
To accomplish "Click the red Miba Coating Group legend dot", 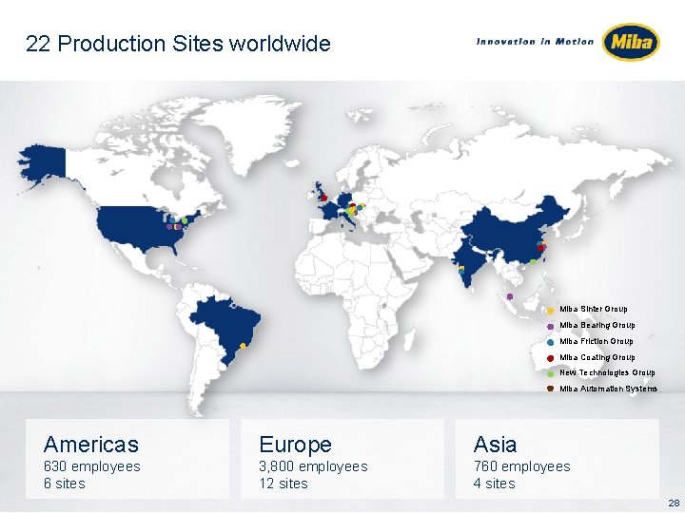I will click(551, 358).
